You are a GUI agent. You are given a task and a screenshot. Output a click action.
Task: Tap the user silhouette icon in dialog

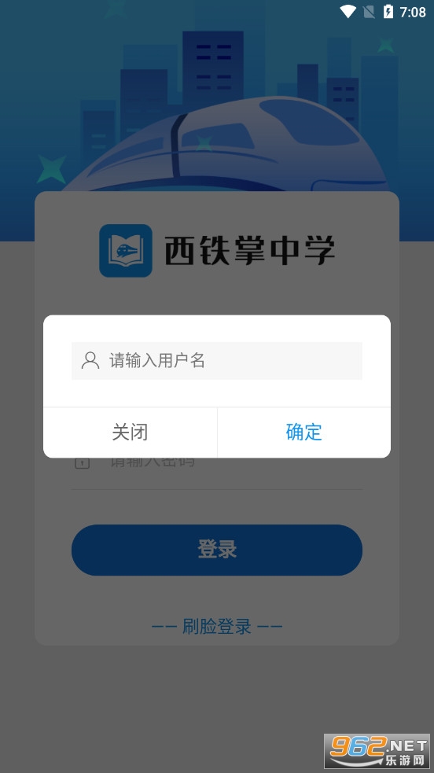(x=90, y=360)
